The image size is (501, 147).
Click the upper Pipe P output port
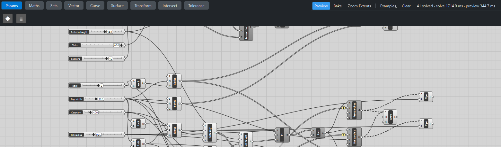[x=433, y=97]
